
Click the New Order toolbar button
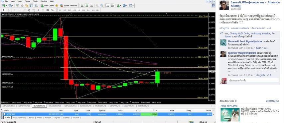coord(47,6)
